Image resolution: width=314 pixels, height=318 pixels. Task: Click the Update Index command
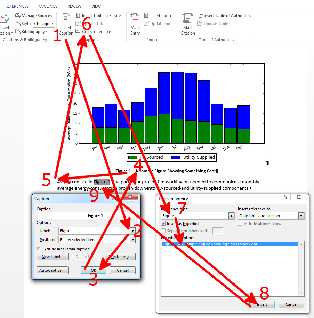click(x=159, y=23)
